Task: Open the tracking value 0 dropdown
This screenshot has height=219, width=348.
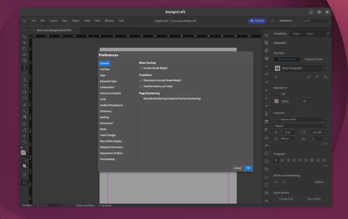Action: [x=325, y=139]
